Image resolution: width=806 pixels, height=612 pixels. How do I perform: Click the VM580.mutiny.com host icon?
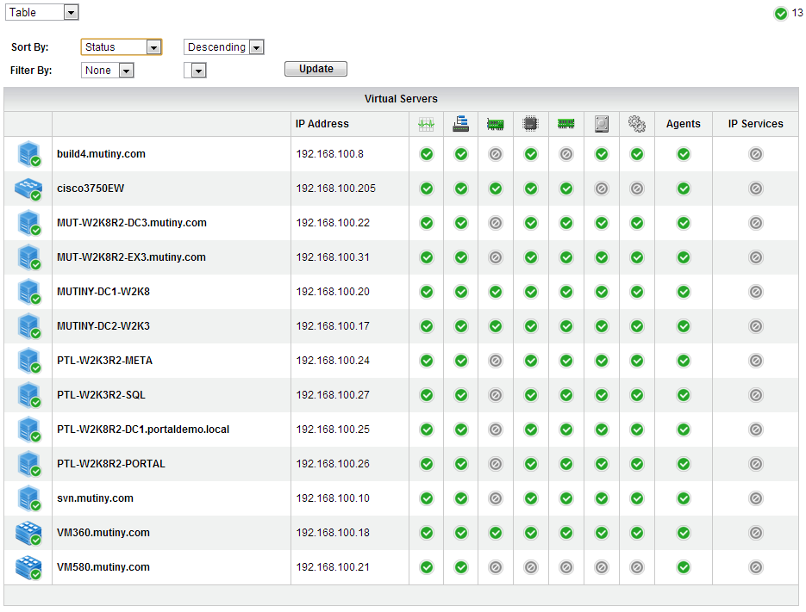(x=28, y=567)
